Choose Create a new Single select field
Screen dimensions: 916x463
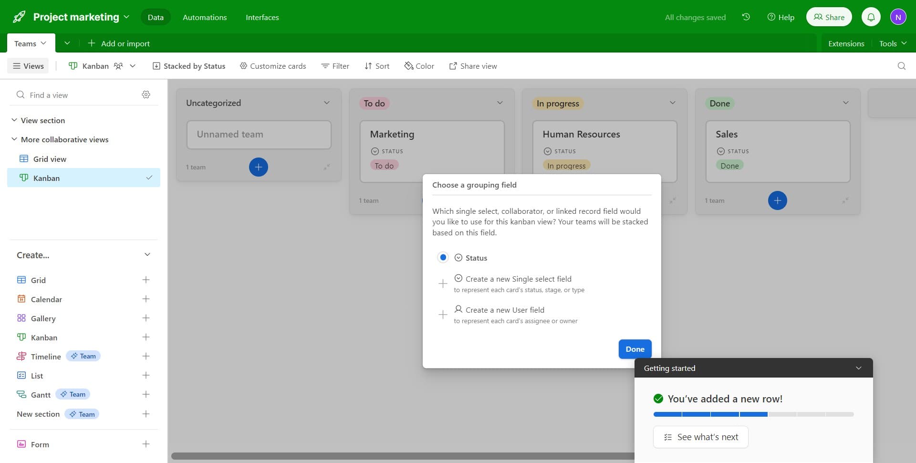coord(518,279)
